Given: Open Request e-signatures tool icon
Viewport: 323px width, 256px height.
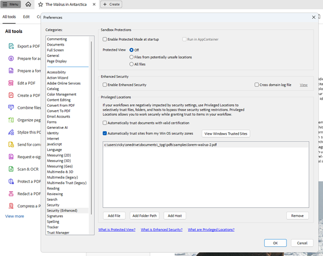Looking at the screenshot, I should [11, 157].
